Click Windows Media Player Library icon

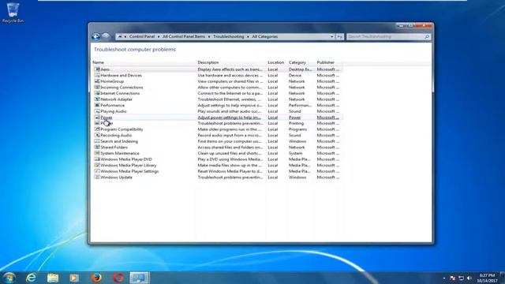point(97,165)
